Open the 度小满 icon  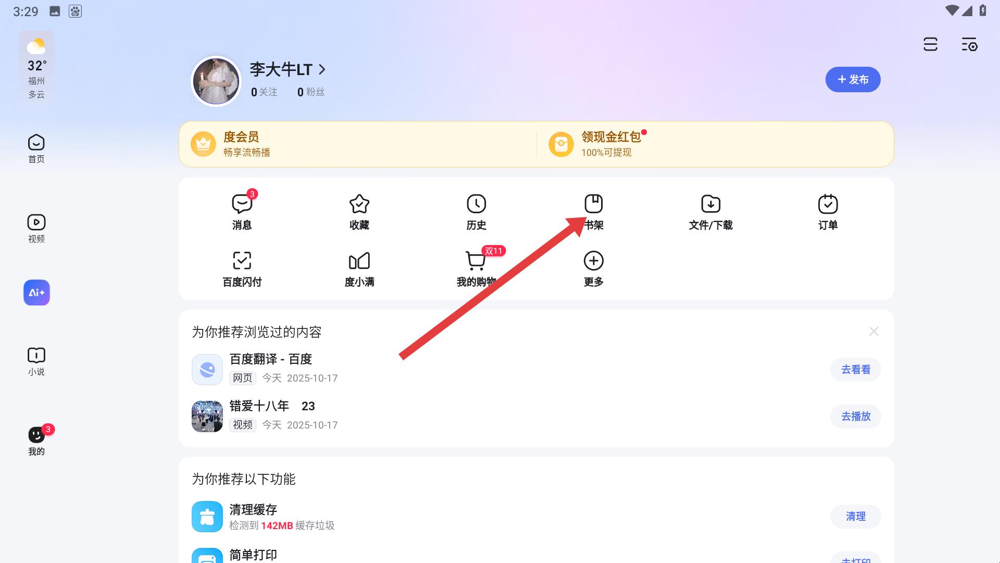tap(359, 261)
